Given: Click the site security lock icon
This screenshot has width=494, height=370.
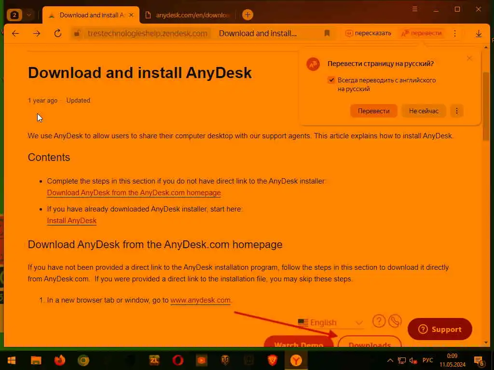Looking at the screenshot, I should click(77, 33).
